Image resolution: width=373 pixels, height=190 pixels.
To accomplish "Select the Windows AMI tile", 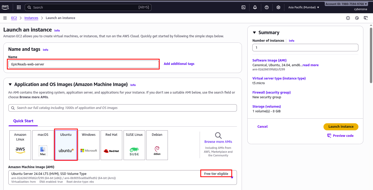I will coord(89,145).
